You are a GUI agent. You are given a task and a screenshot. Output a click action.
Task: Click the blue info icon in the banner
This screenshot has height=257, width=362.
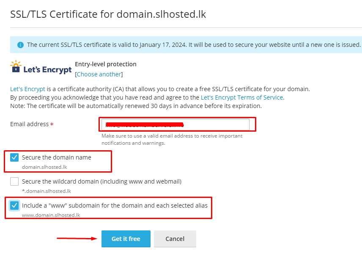(x=20, y=45)
